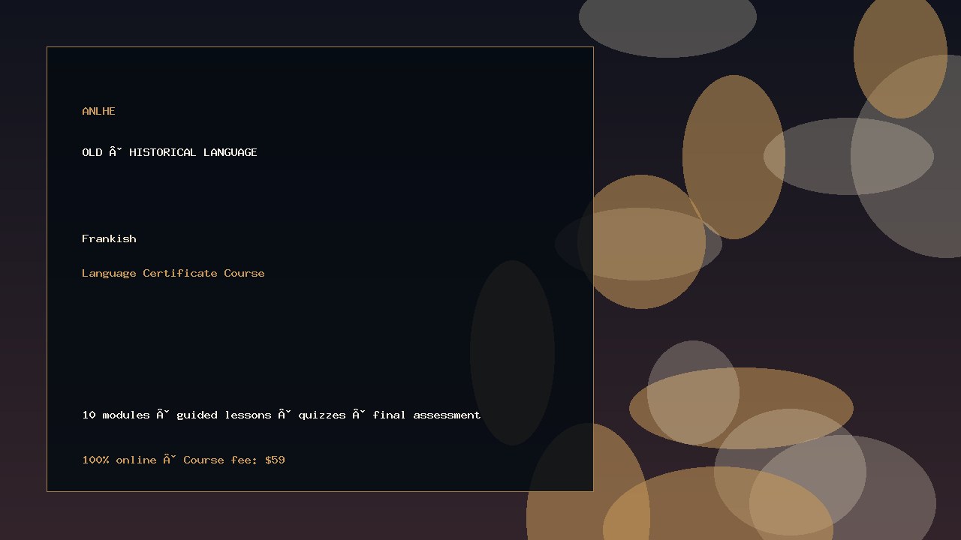This screenshot has width=961, height=540.
Task: Click the ANLHE brand name
Action: 98,111
